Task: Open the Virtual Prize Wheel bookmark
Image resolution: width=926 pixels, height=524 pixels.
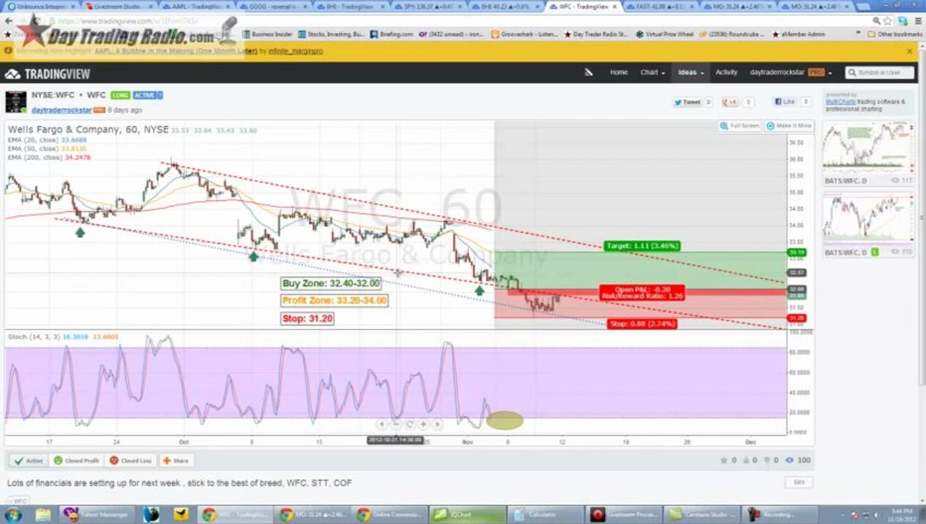Action: [x=665, y=33]
